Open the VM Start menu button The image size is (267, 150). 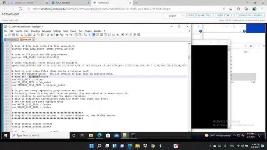pyautogui.click(x=5, y=135)
